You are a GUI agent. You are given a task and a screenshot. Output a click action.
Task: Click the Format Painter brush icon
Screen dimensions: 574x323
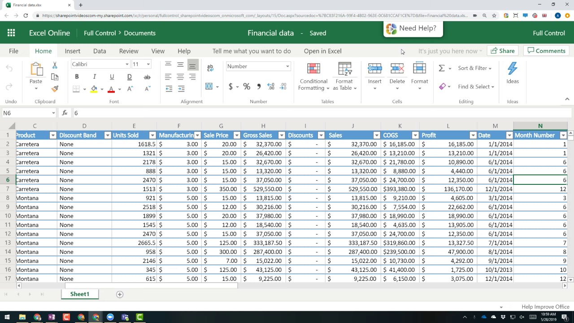point(55,89)
